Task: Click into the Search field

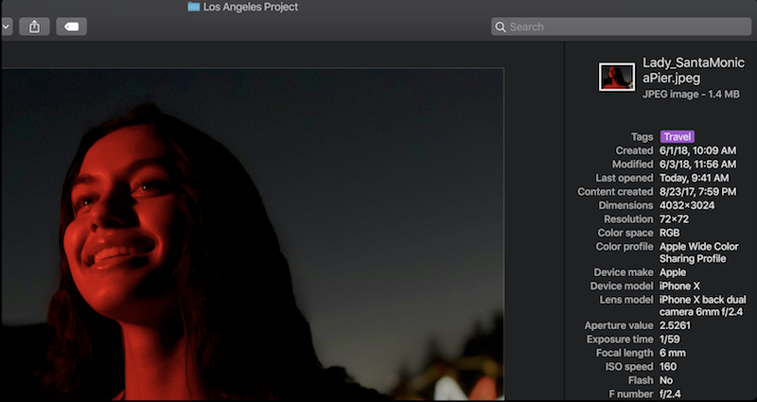Action: pos(625,26)
